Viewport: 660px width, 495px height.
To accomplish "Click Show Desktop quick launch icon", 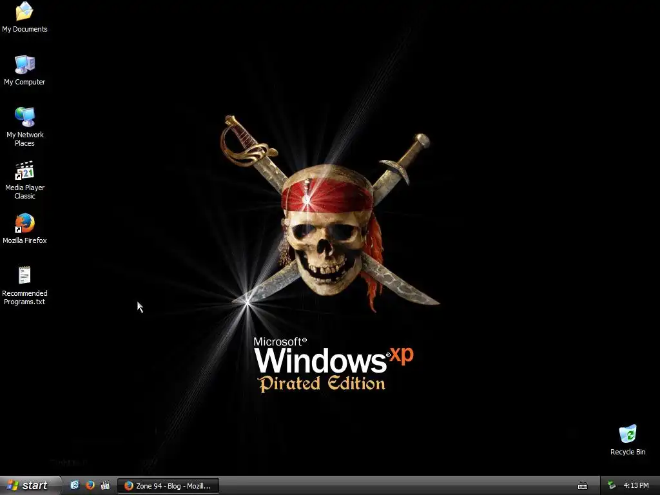I will [x=75, y=485].
